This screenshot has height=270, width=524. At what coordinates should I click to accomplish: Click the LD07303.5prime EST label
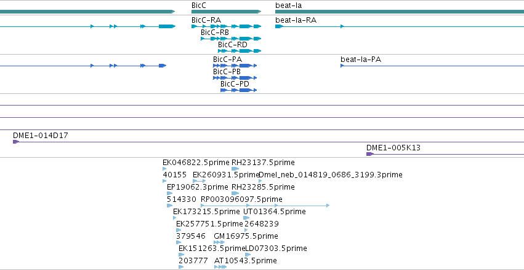[x=276, y=249]
